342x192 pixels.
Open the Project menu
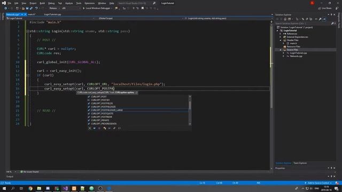click(33, 3)
